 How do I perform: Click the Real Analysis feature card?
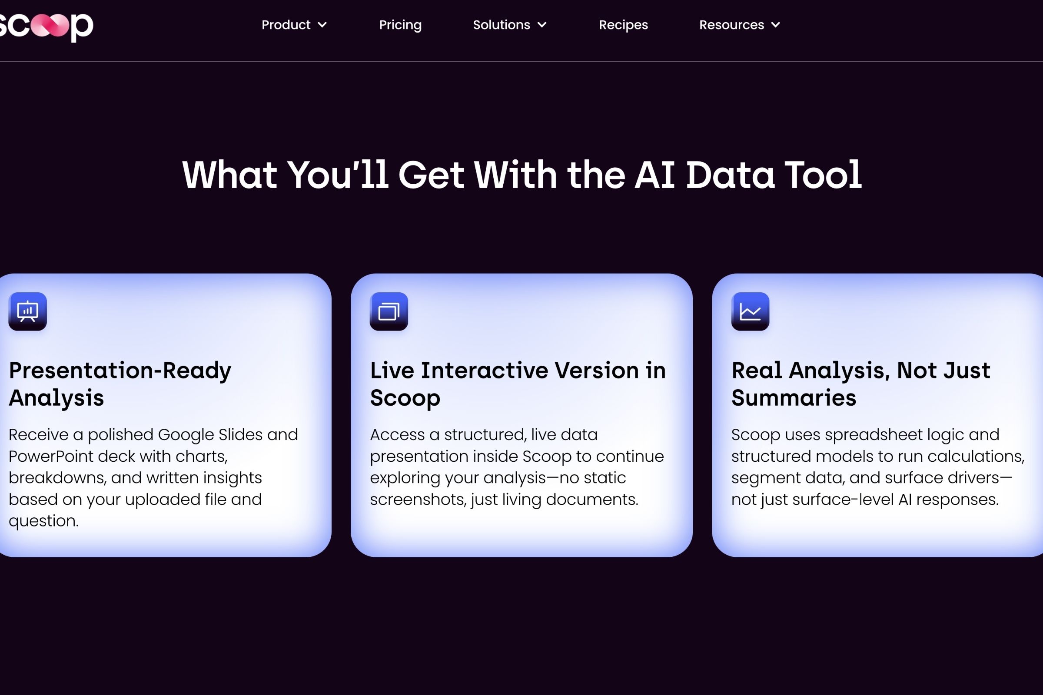[x=877, y=415]
